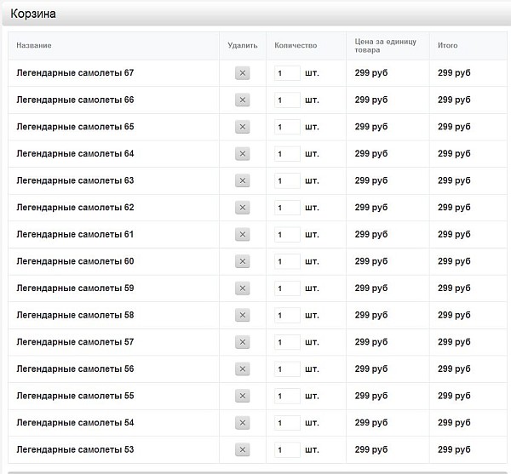Select quantity box for Легендарные самолеты 55
Image resolution: width=511 pixels, height=474 pixels.
(x=287, y=397)
